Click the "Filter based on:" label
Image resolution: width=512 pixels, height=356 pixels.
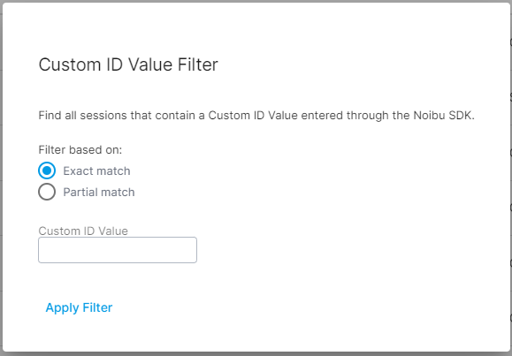pos(80,150)
